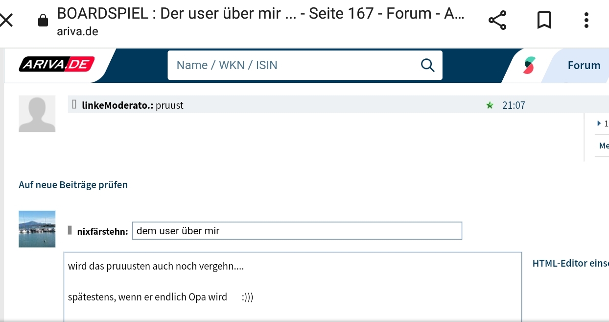
Task: Click the gray flag beside nixfärstehn
Action: pos(70,229)
